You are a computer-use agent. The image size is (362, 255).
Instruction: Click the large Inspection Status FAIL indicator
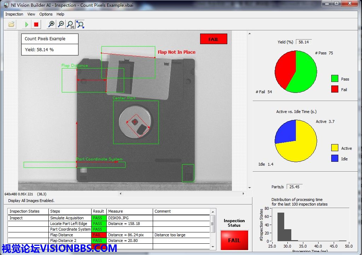tap(234, 240)
